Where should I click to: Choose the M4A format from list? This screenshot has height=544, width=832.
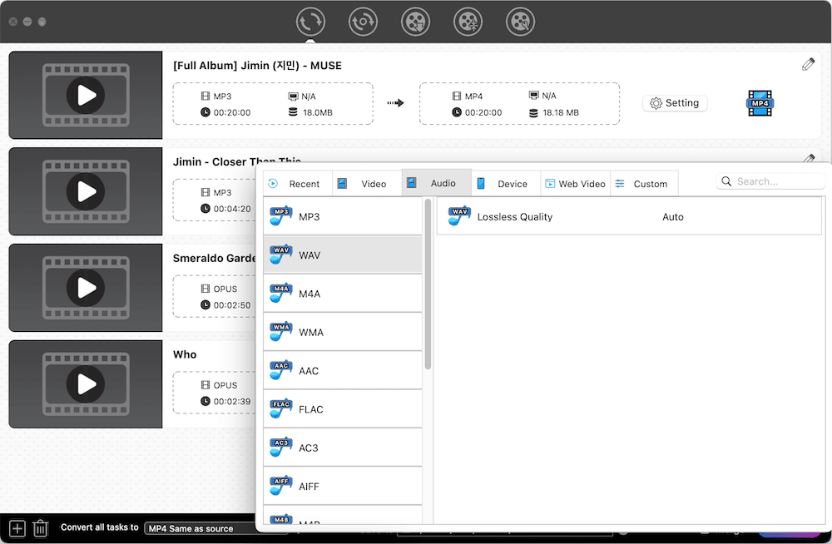(343, 294)
